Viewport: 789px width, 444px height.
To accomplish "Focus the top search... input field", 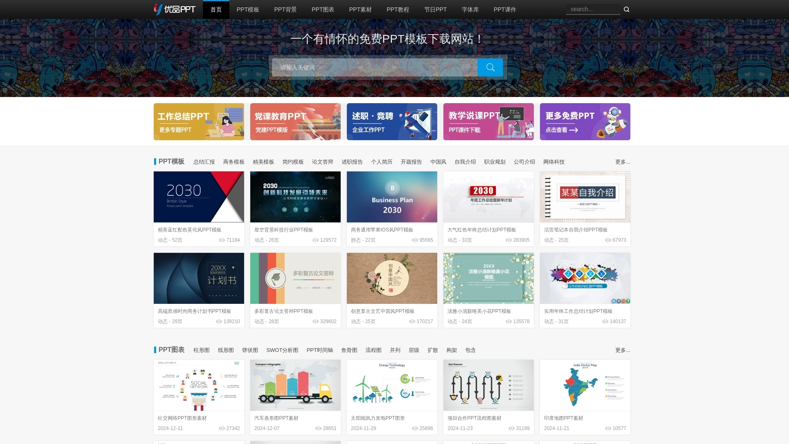I will pos(593,9).
